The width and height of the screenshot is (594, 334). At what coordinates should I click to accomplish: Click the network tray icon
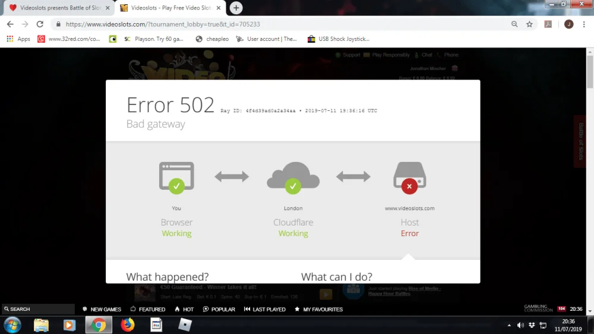click(x=544, y=325)
